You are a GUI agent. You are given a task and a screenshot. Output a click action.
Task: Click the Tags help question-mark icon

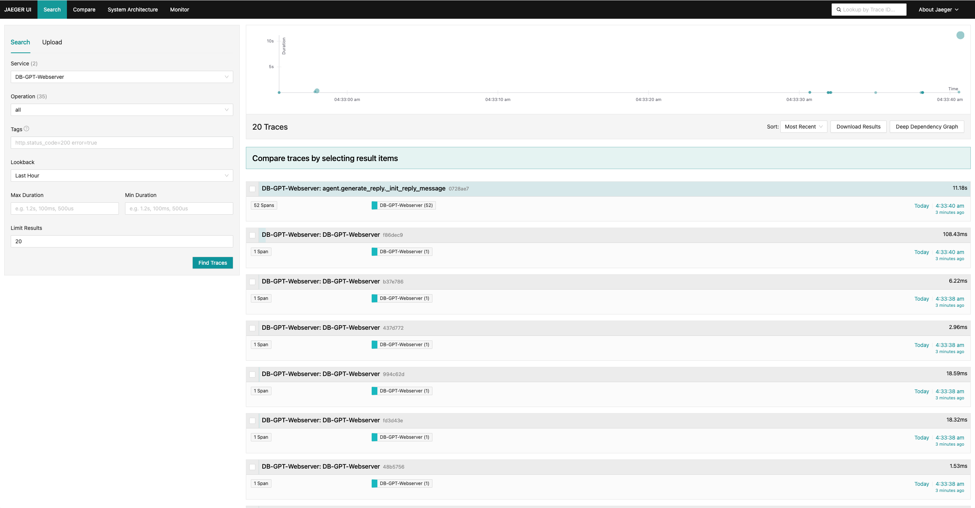pyautogui.click(x=26, y=129)
